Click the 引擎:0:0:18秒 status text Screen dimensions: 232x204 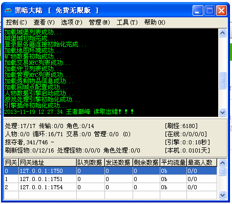[x=187, y=142]
